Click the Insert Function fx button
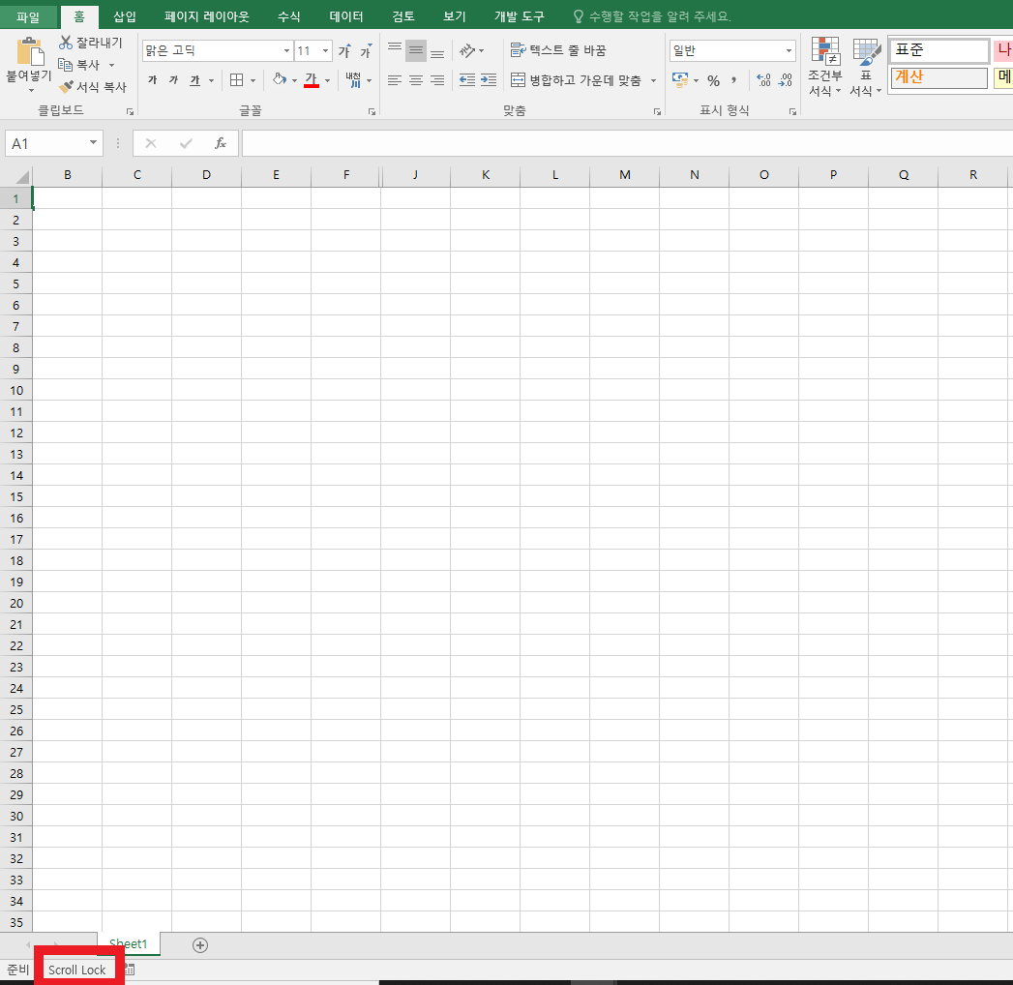Screen dimensions: 1013x985 tap(221, 143)
